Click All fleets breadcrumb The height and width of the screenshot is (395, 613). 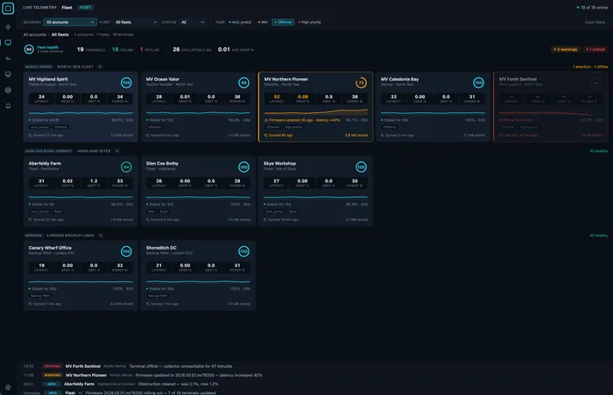60,35
